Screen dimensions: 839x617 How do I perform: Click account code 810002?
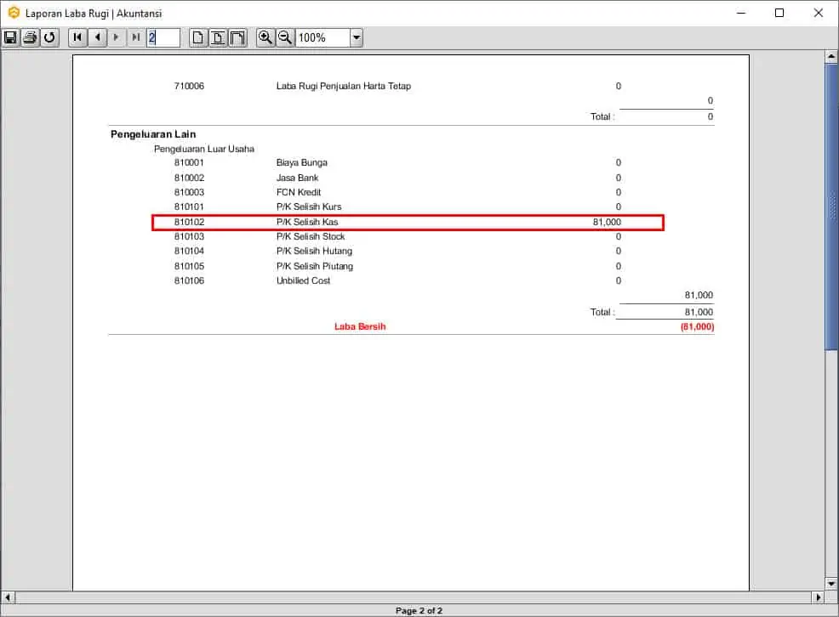(189, 178)
